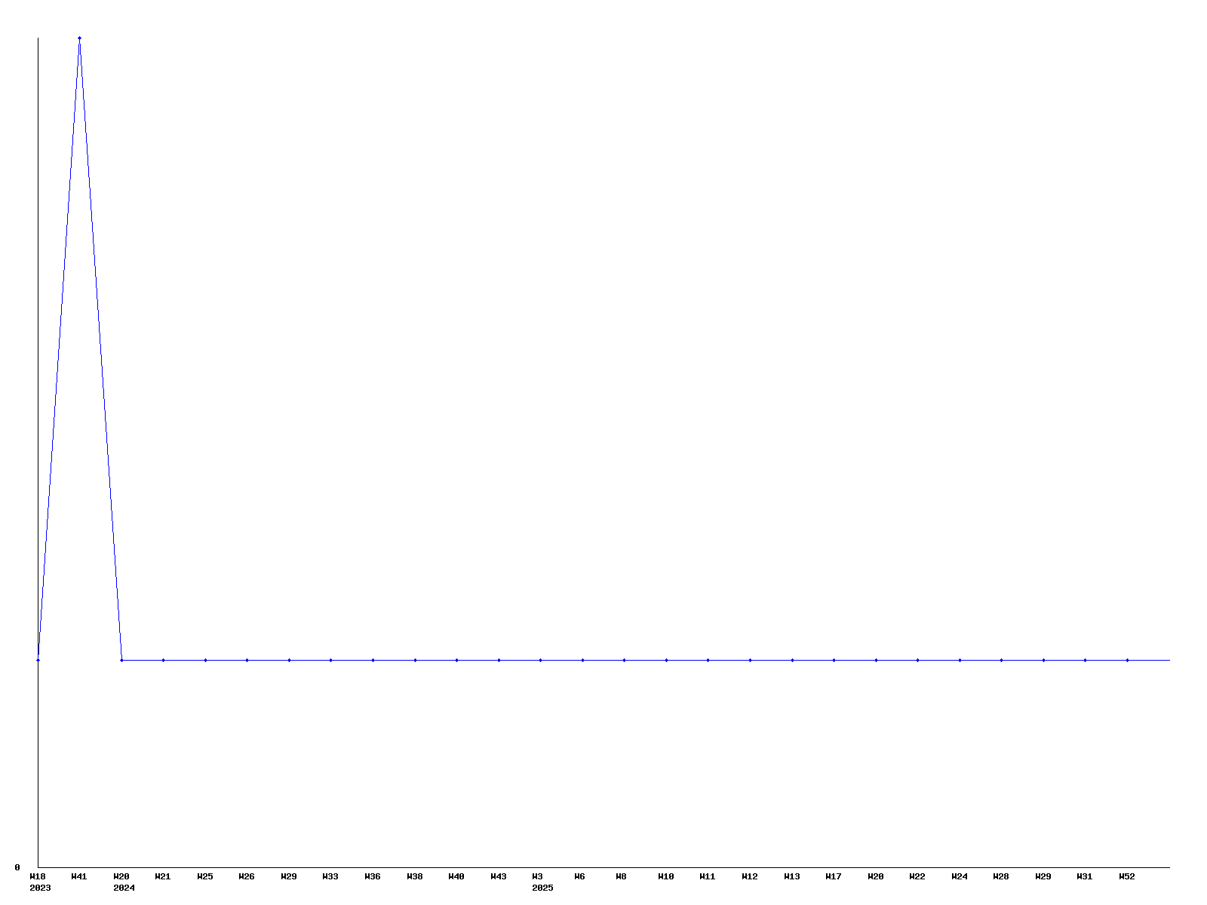
Task: Click the W8 x-axis label
Action: tap(621, 876)
